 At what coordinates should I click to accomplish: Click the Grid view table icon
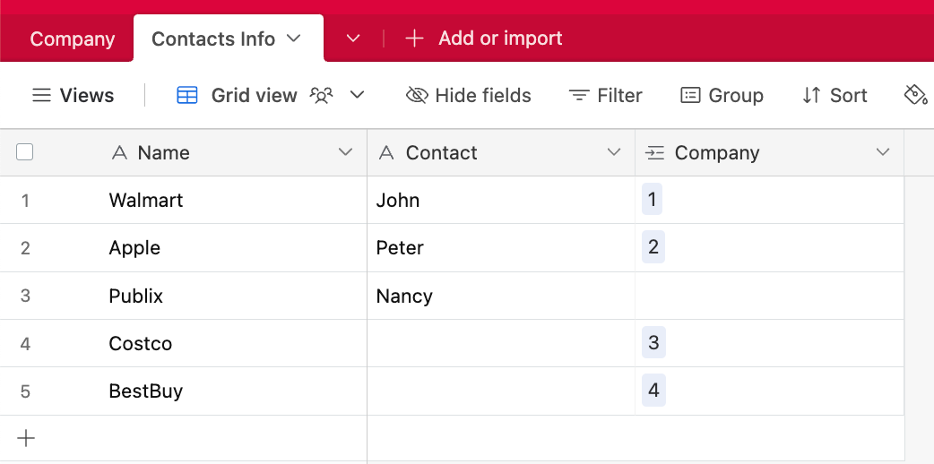point(187,95)
